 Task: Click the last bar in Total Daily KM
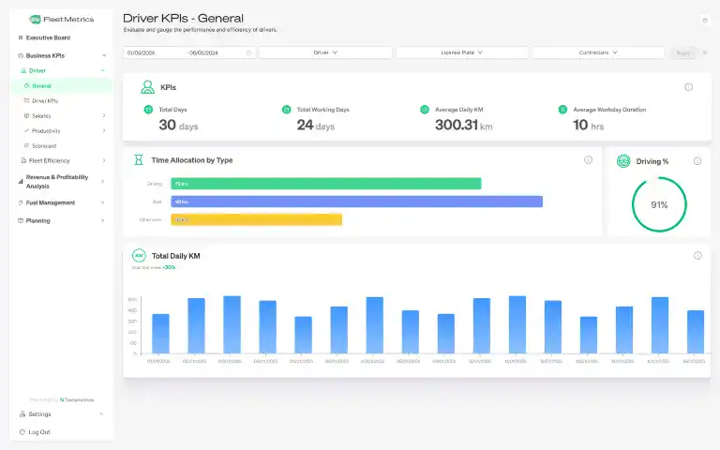click(x=696, y=332)
